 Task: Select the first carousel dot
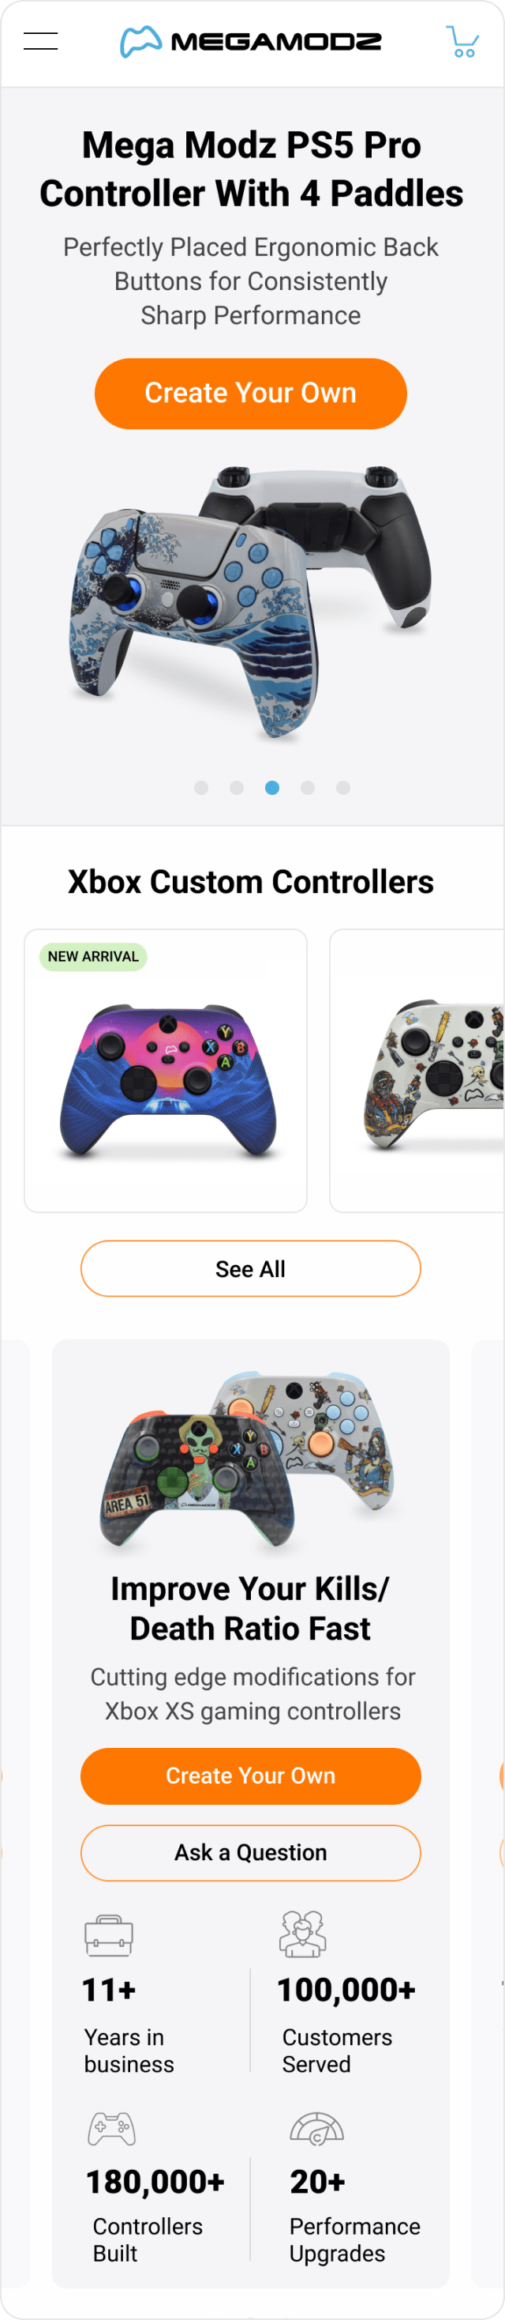point(201,787)
